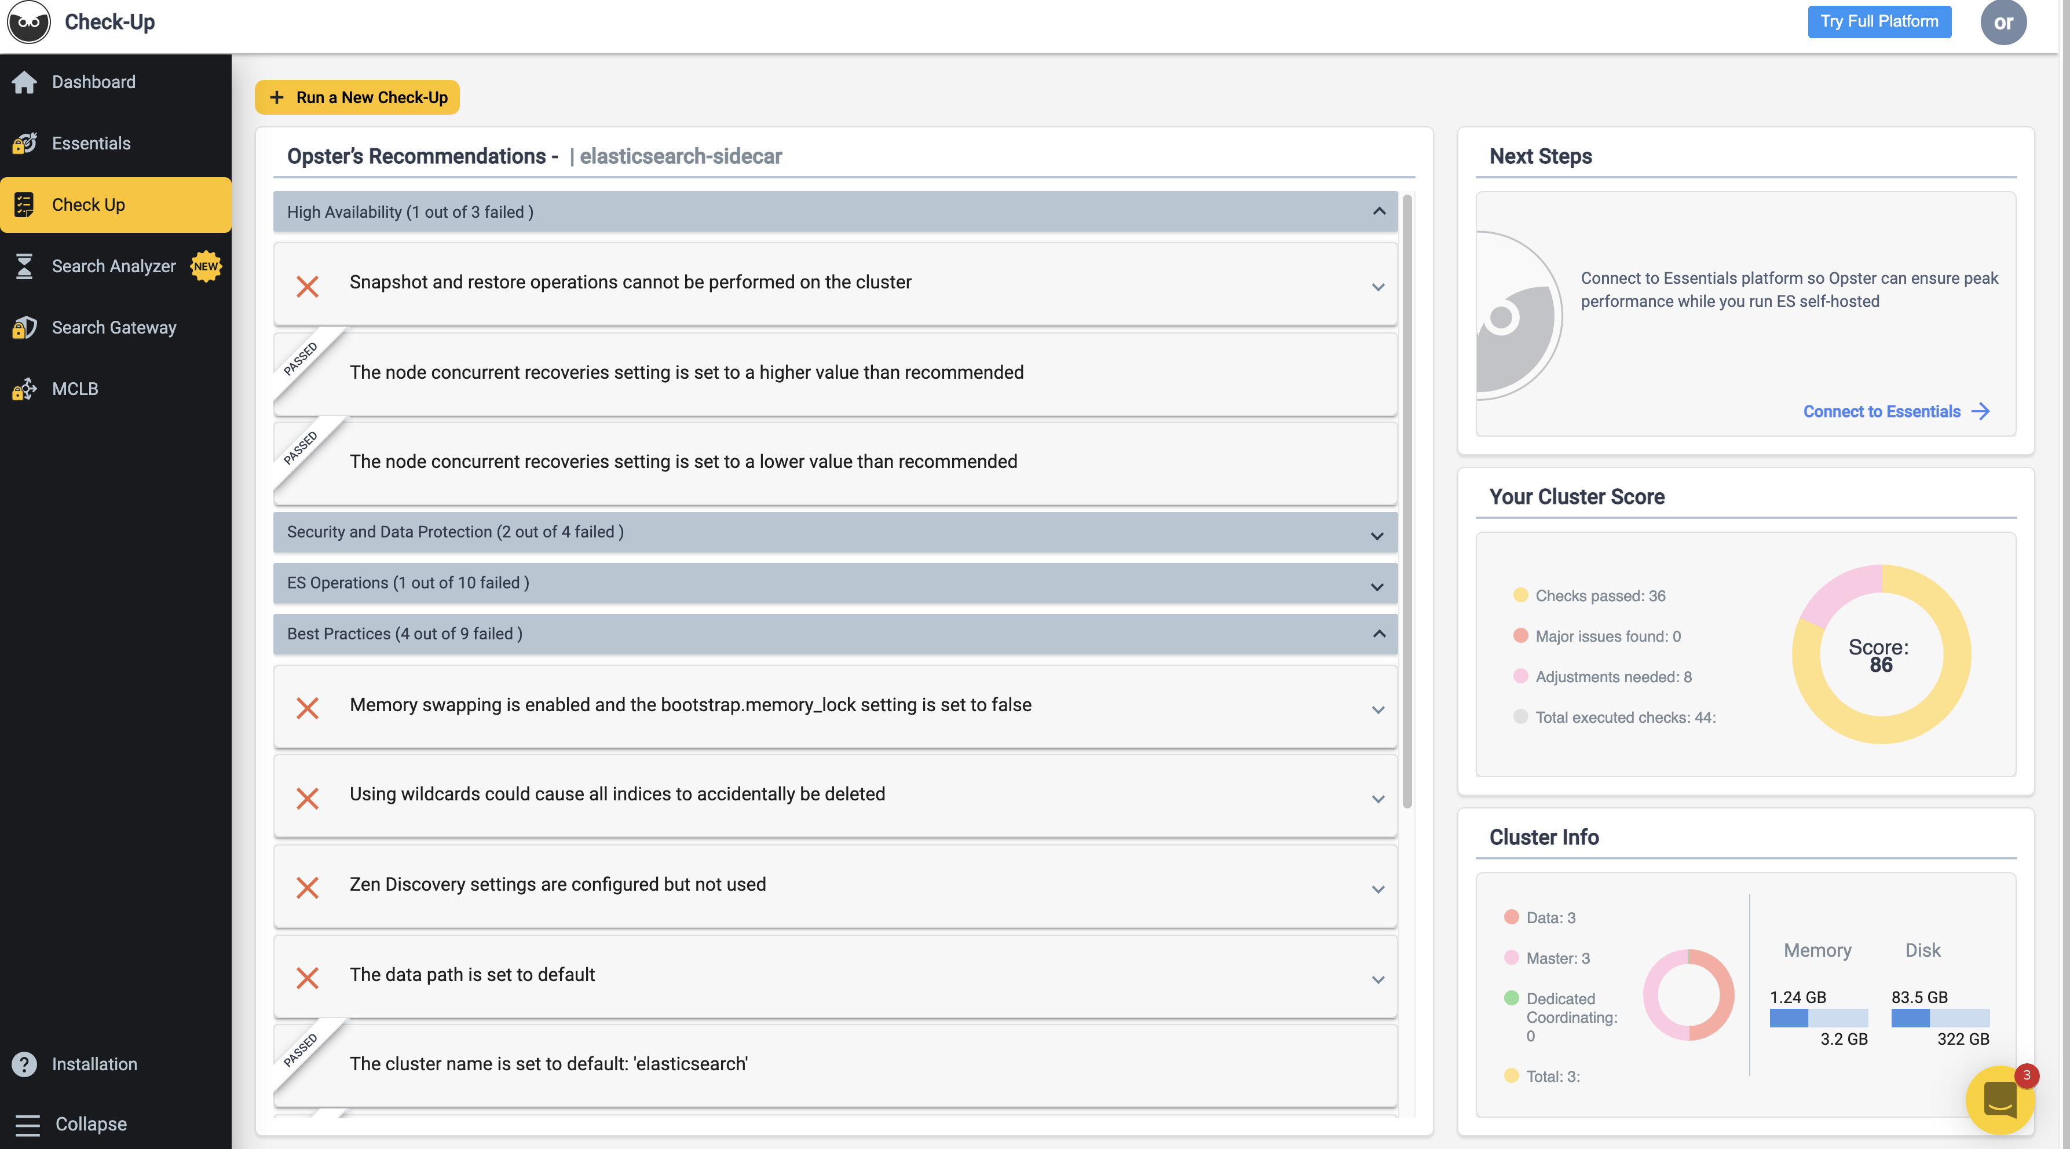The image size is (2070, 1149).
Task: Open the Try Full Platform page
Action: click(x=1879, y=21)
